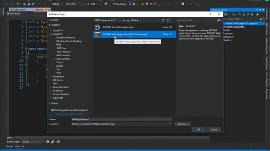The height and width of the screenshot is (151, 270).
Task: Click Solution Explorer search magnifier icon
Action: (261, 19)
